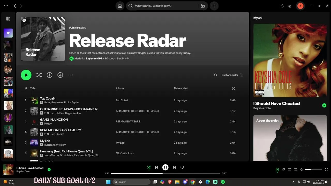Select the track My Life
Image resolution: width=331 pixels, height=186 pixels.
coord(45,141)
